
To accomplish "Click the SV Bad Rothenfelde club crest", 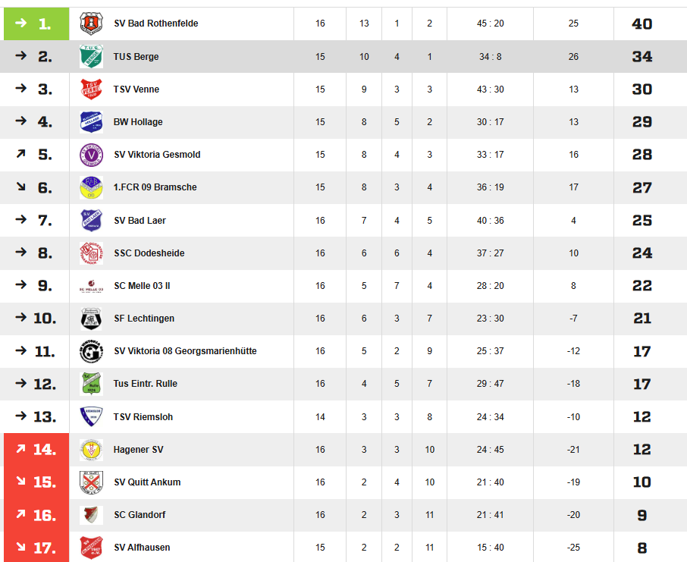I will 91,24.
